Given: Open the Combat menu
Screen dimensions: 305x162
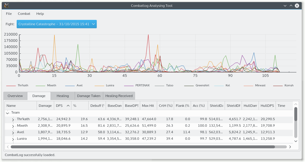Looking at the screenshot, I should click(24, 14).
